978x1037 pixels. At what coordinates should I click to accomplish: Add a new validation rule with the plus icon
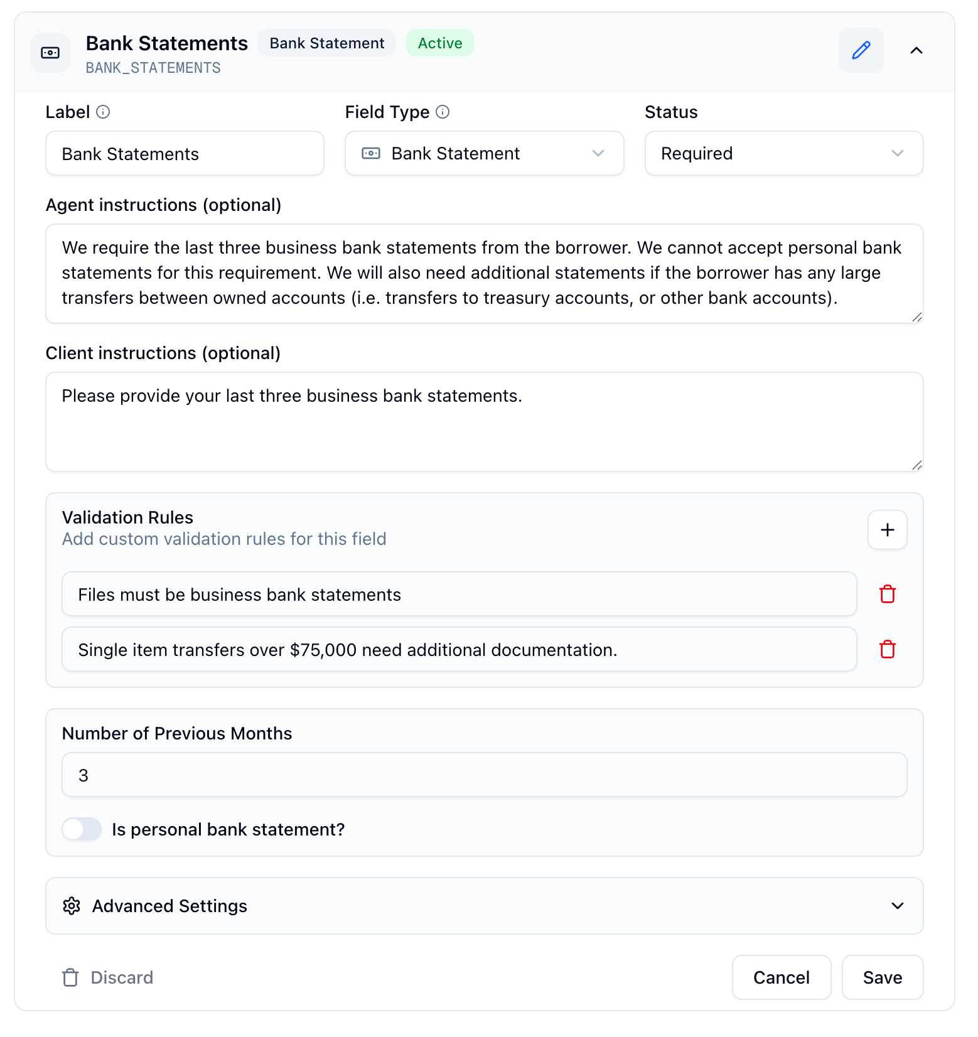[887, 530]
